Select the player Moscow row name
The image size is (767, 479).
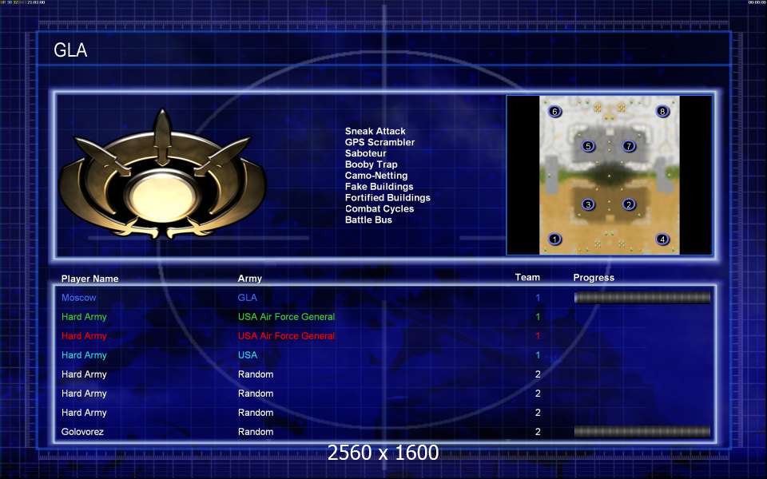pyautogui.click(x=79, y=297)
